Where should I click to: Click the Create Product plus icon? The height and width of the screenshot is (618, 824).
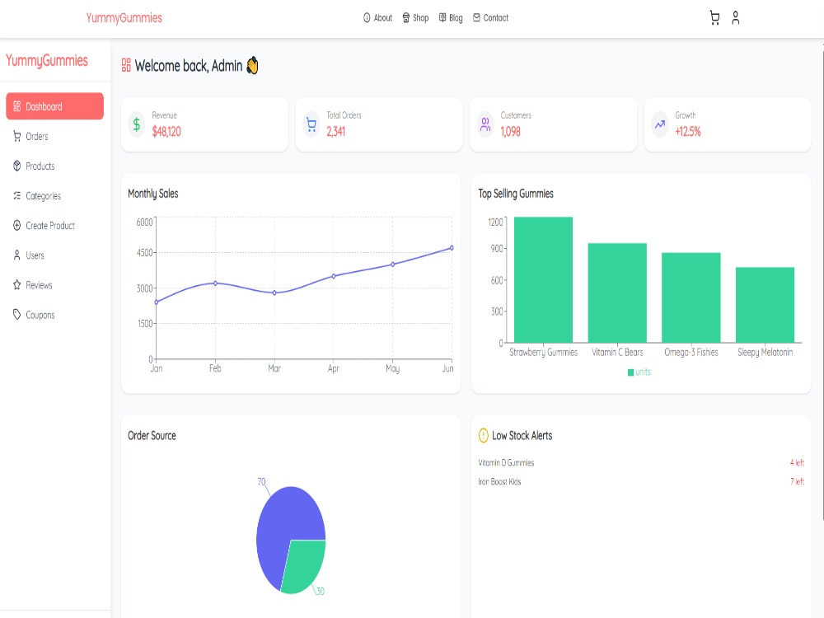pyautogui.click(x=16, y=226)
